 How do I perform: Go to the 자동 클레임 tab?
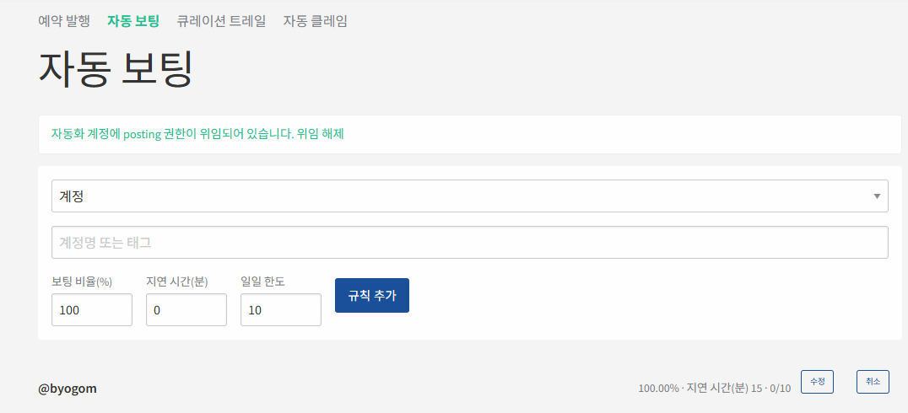click(x=315, y=21)
